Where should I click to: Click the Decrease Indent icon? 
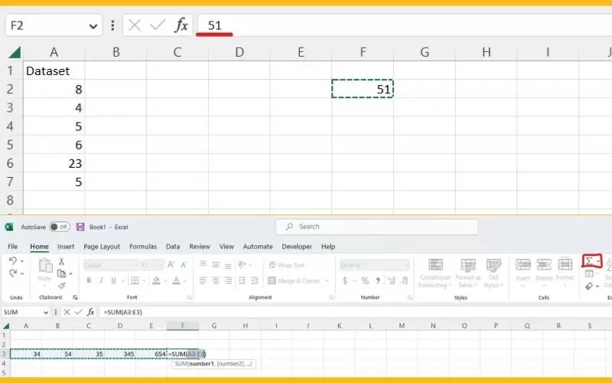(242, 280)
